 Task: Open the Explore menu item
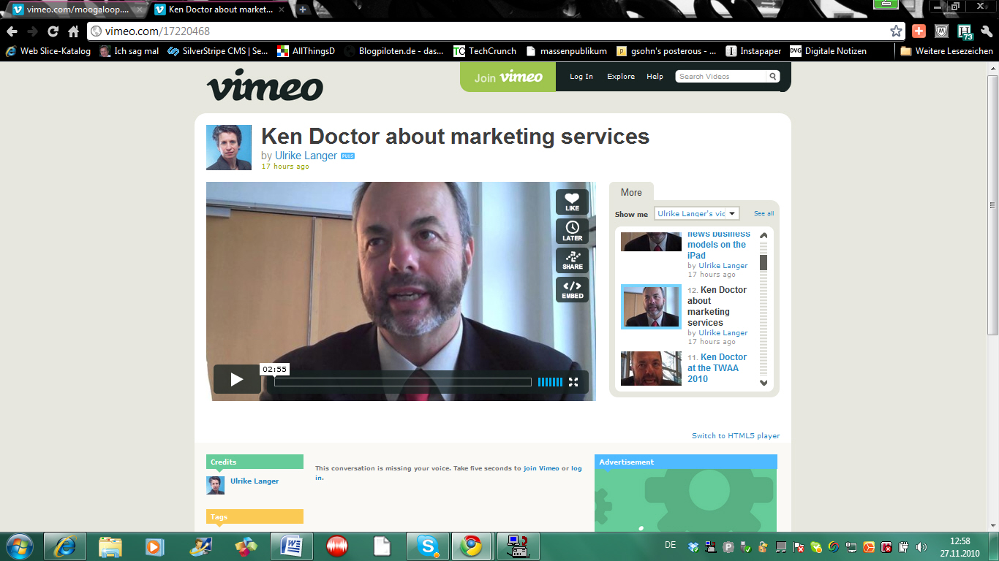pyautogui.click(x=621, y=77)
